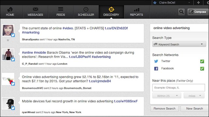Open the #online hashtag

pos(27,53)
